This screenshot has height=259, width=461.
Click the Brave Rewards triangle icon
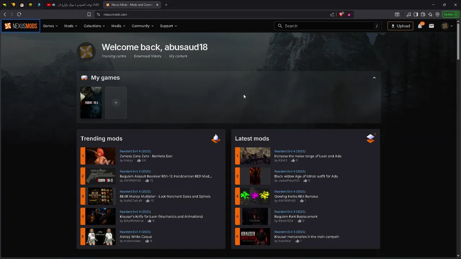click(349, 14)
